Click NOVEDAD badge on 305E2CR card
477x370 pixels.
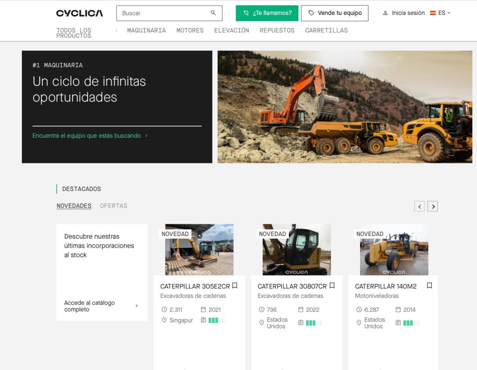(175, 234)
